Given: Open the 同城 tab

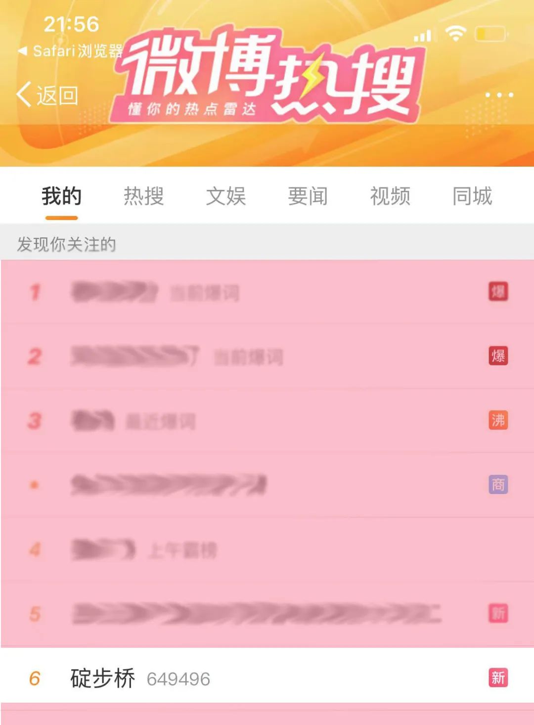Looking at the screenshot, I should click(x=472, y=196).
